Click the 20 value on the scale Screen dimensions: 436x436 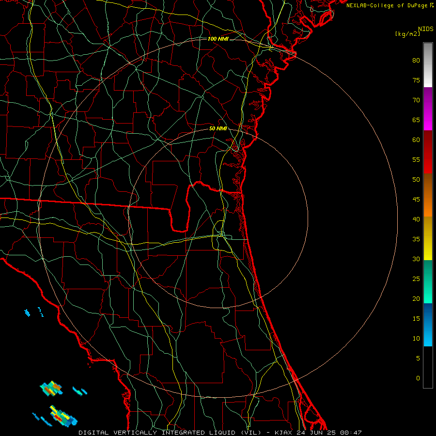click(416, 298)
